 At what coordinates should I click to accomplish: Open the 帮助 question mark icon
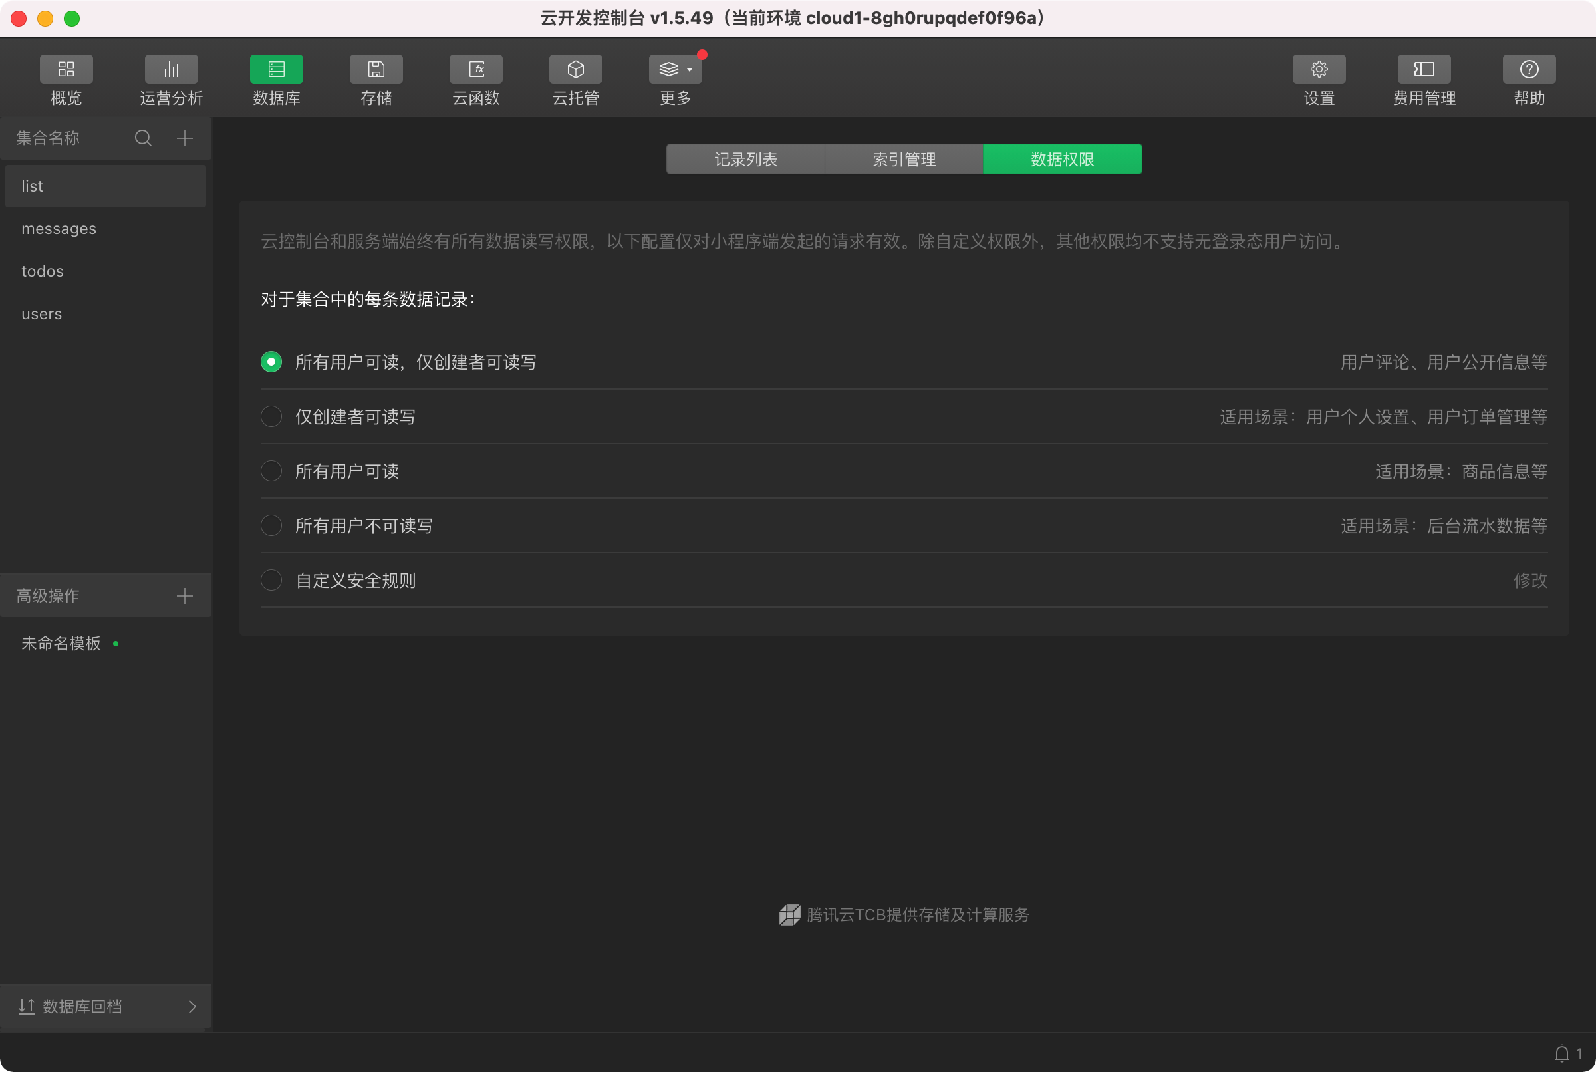(1529, 69)
